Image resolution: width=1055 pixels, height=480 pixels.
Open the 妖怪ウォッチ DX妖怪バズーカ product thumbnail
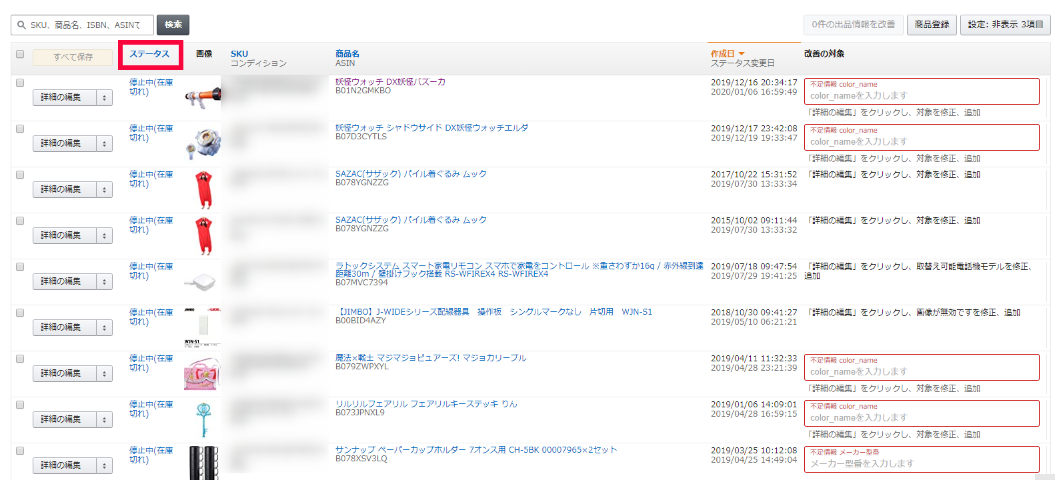[202, 97]
